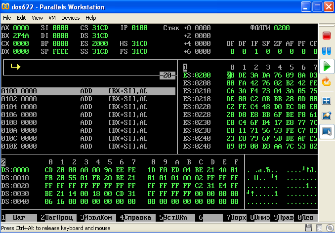335x233 pixels.
Task: Open the VM menu
Action: coord(52,18)
